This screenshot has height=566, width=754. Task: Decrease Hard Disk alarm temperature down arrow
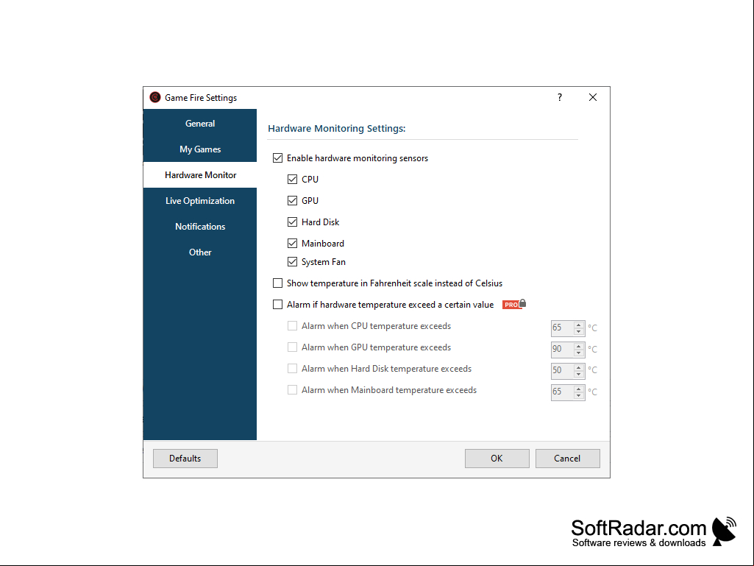click(x=579, y=374)
